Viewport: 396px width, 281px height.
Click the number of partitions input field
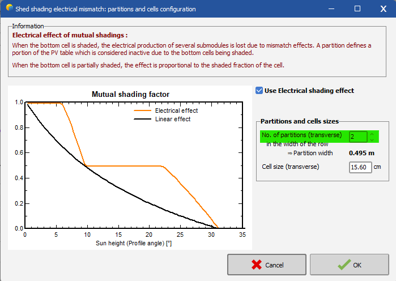tap(358, 137)
